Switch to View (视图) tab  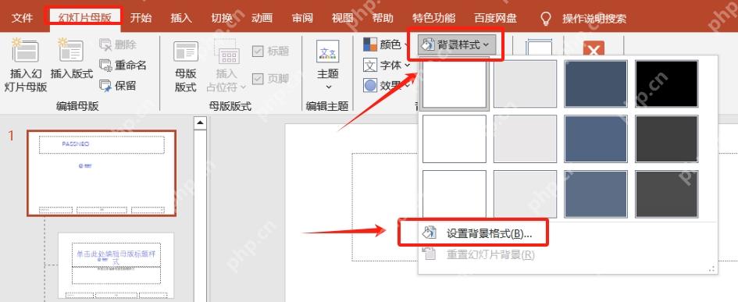click(x=342, y=18)
